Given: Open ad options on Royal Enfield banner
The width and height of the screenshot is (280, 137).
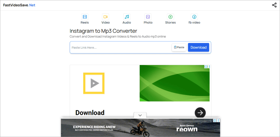Looking at the screenshot, I should click(x=218, y=121).
